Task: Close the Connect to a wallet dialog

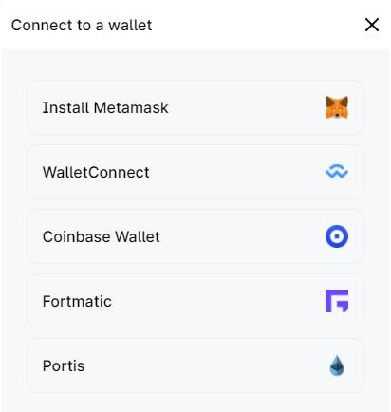Action: 372,25
